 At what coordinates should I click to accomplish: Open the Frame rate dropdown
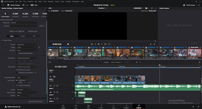(x=26, y=67)
